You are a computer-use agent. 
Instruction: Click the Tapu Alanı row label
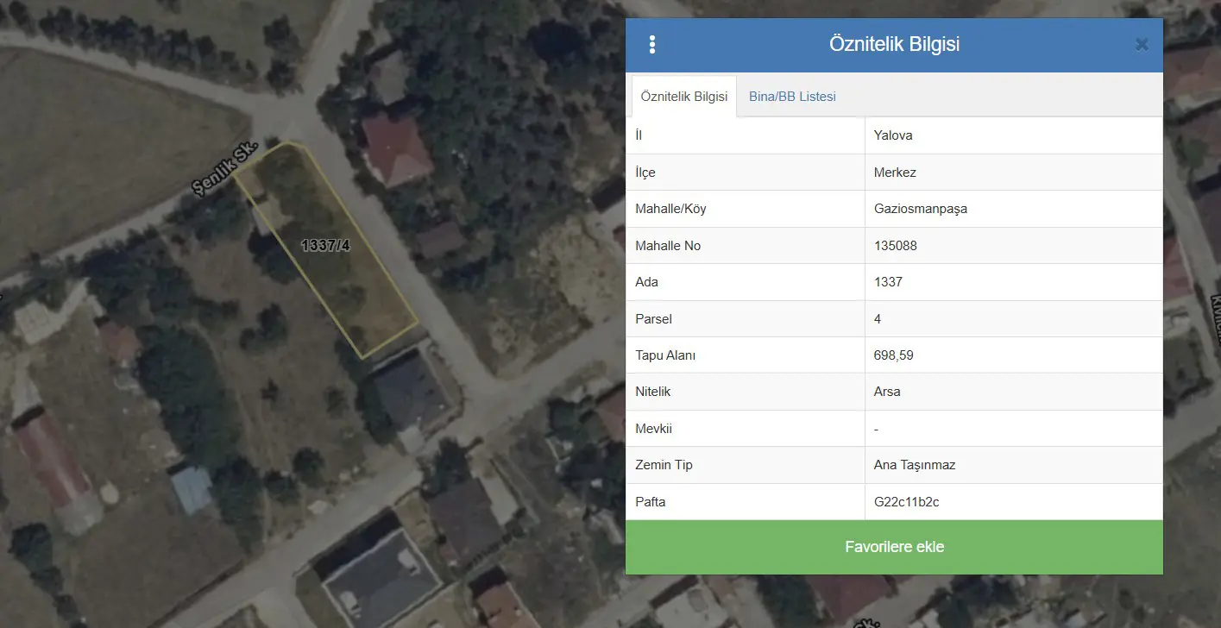(x=665, y=355)
